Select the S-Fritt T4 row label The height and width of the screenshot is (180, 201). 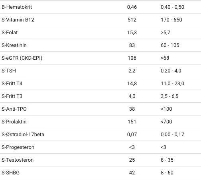pos(12,84)
